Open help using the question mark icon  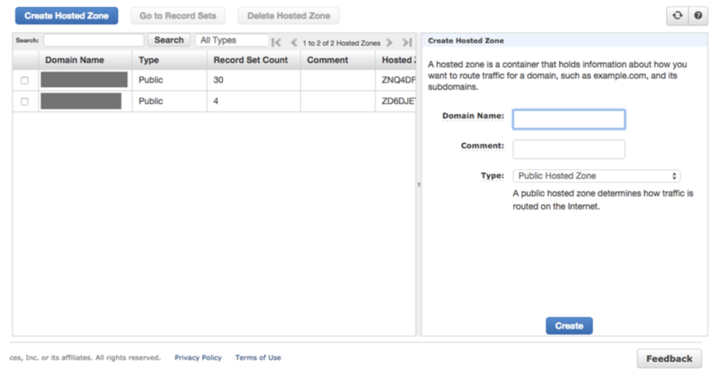point(698,16)
